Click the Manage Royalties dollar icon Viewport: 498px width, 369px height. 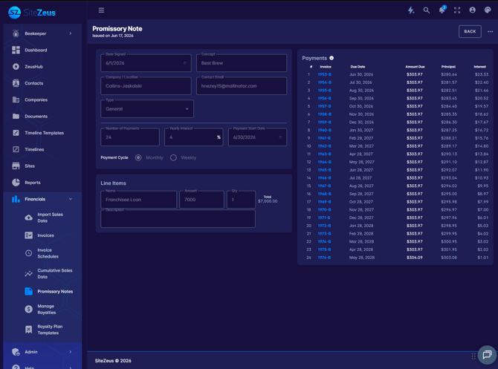[28, 309]
